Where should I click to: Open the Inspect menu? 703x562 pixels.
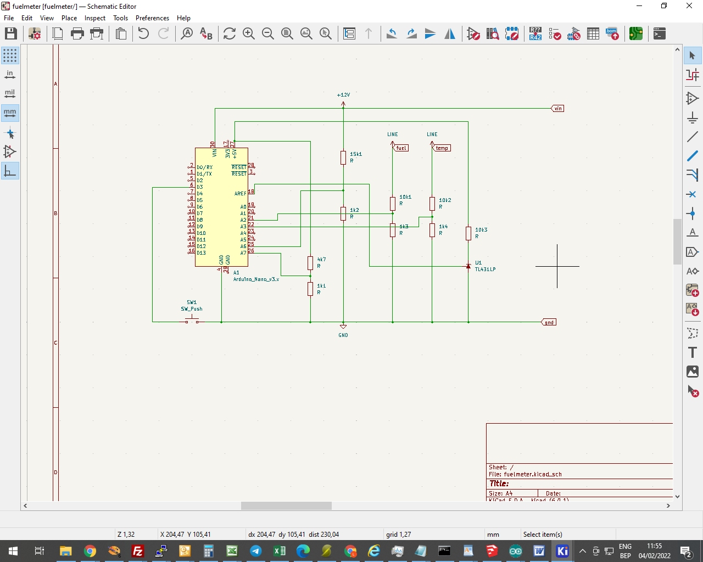[95, 18]
